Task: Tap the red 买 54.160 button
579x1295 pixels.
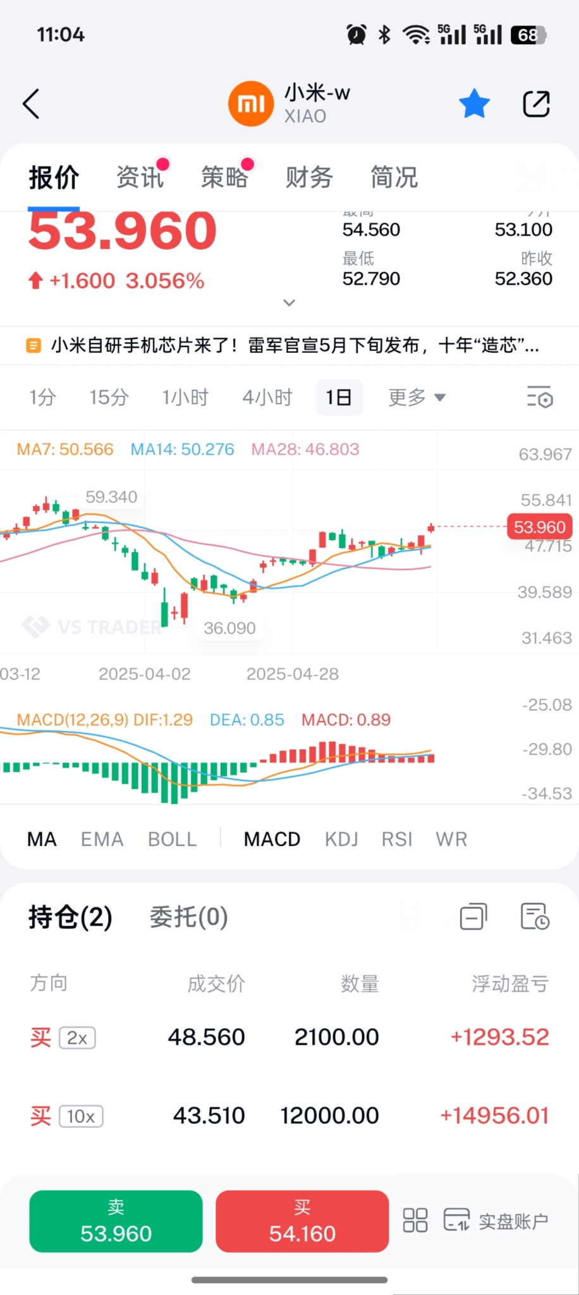Action: pos(302,1221)
